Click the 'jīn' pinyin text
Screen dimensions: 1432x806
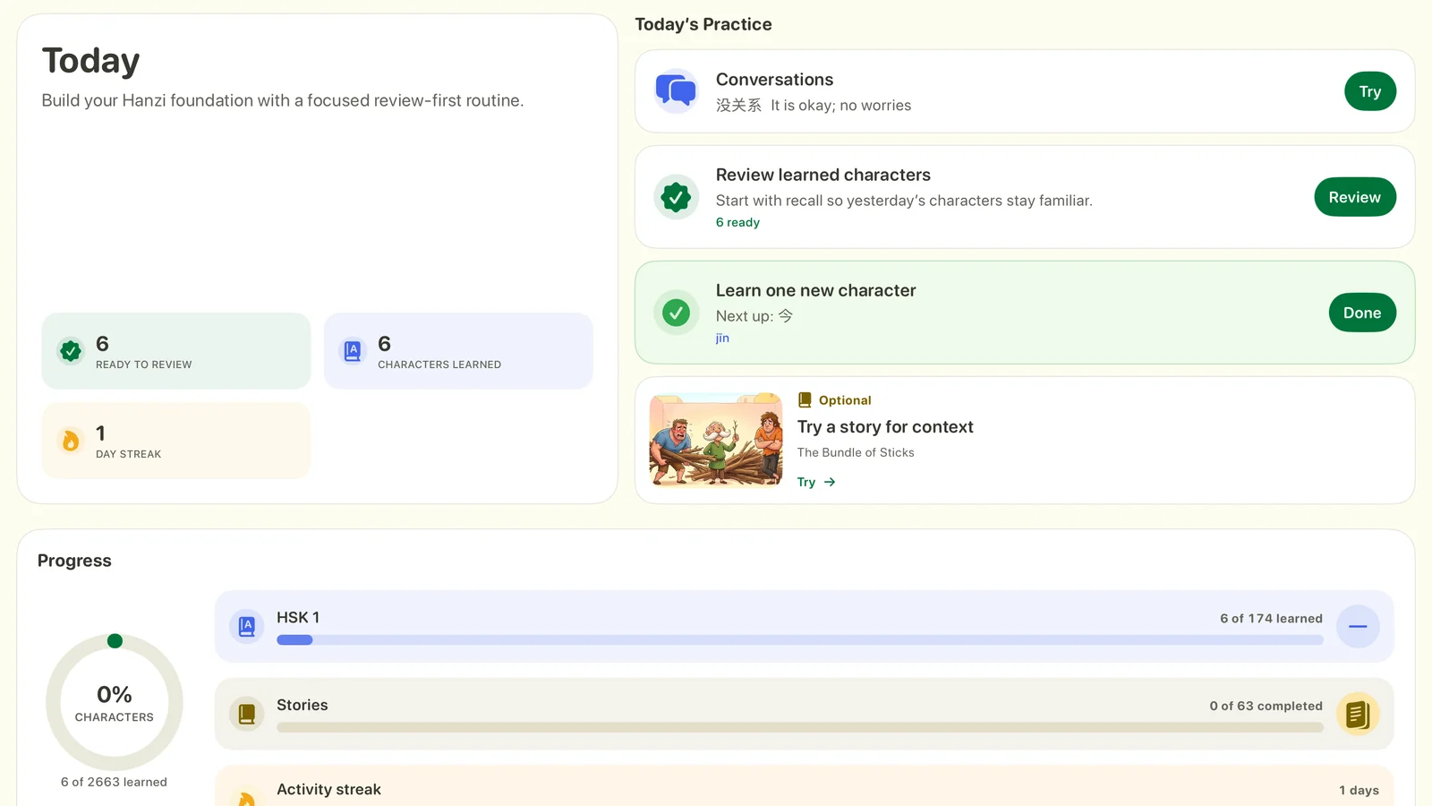click(x=722, y=338)
